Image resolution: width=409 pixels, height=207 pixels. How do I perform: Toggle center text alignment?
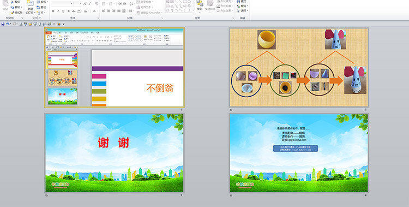(109, 11)
